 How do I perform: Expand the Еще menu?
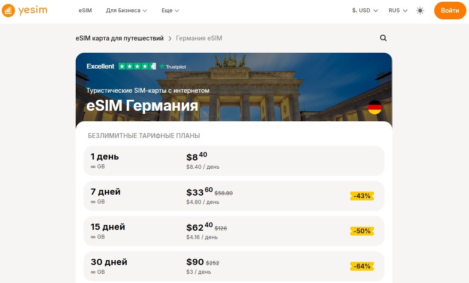pyautogui.click(x=170, y=10)
